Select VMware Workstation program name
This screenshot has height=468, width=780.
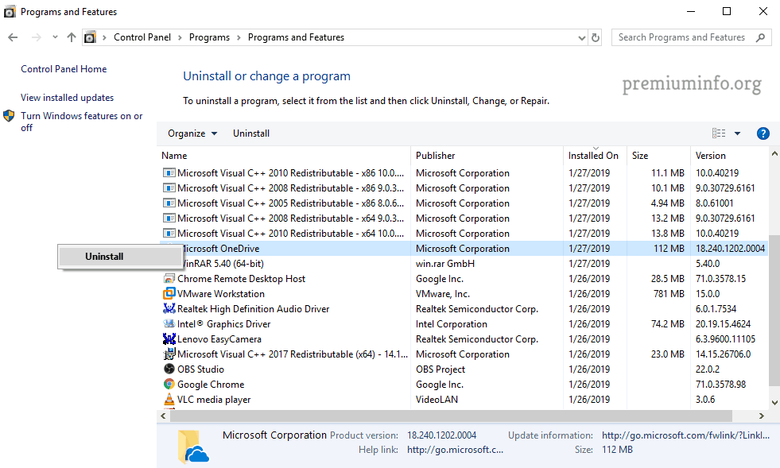(x=221, y=294)
